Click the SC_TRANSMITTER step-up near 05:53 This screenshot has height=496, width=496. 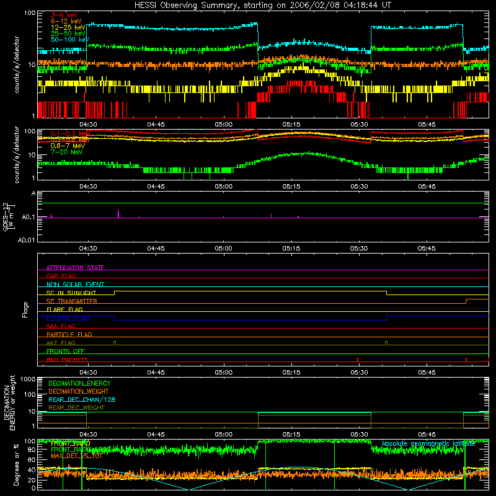[x=466, y=301]
